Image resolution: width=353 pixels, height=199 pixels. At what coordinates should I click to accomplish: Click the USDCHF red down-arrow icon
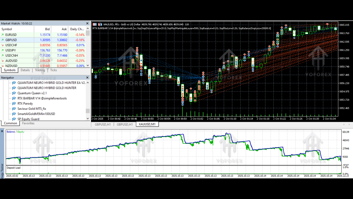3,45
